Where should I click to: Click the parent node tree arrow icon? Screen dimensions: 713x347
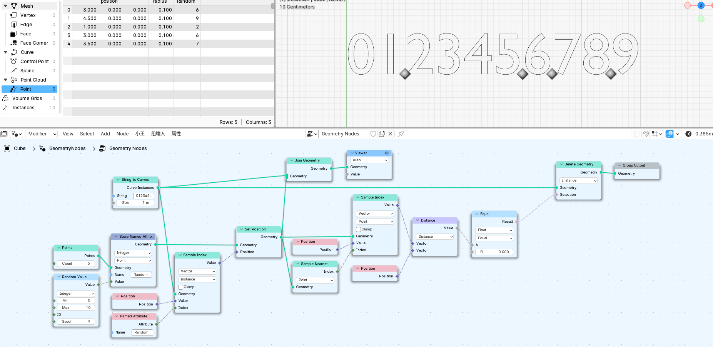(x=635, y=134)
